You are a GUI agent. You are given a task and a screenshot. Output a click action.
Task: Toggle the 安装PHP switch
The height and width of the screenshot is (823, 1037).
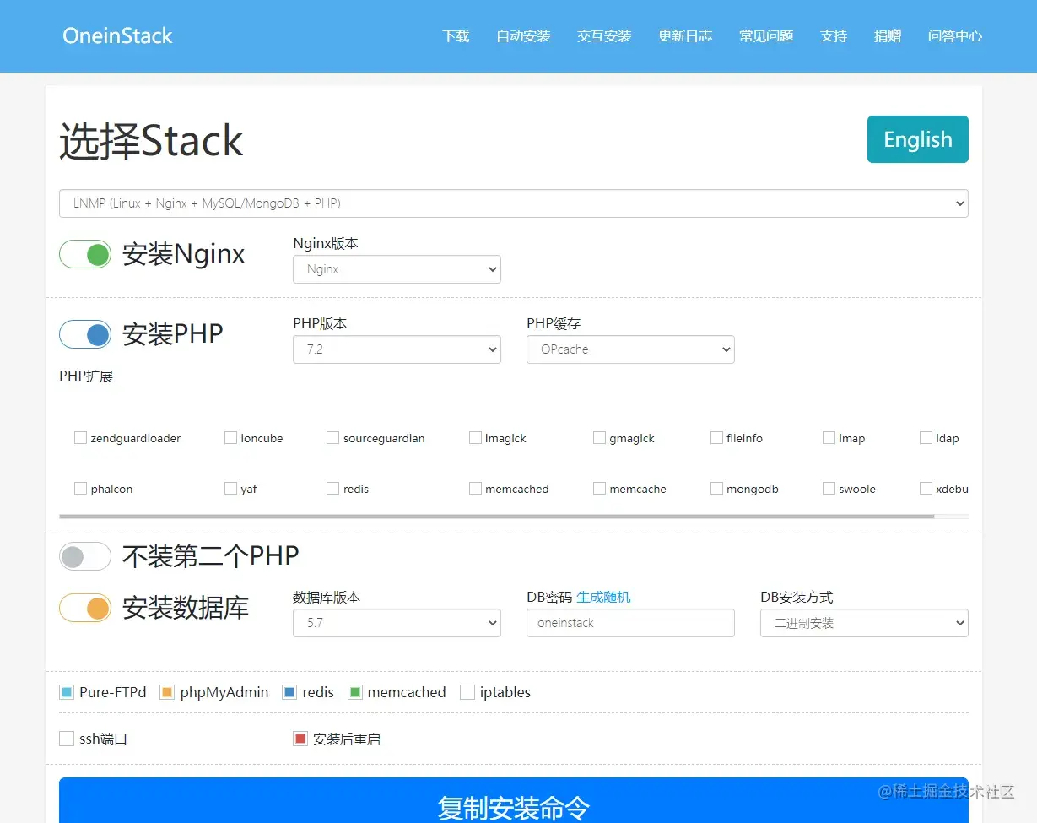[85, 334]
